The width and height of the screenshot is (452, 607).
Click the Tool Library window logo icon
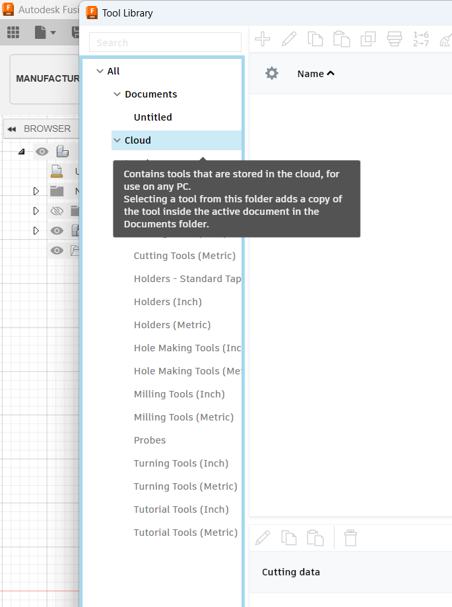pos(92,13)
